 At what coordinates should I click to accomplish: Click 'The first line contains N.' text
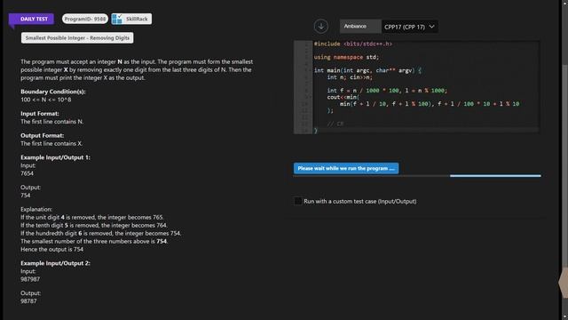(x=51, y=122)
